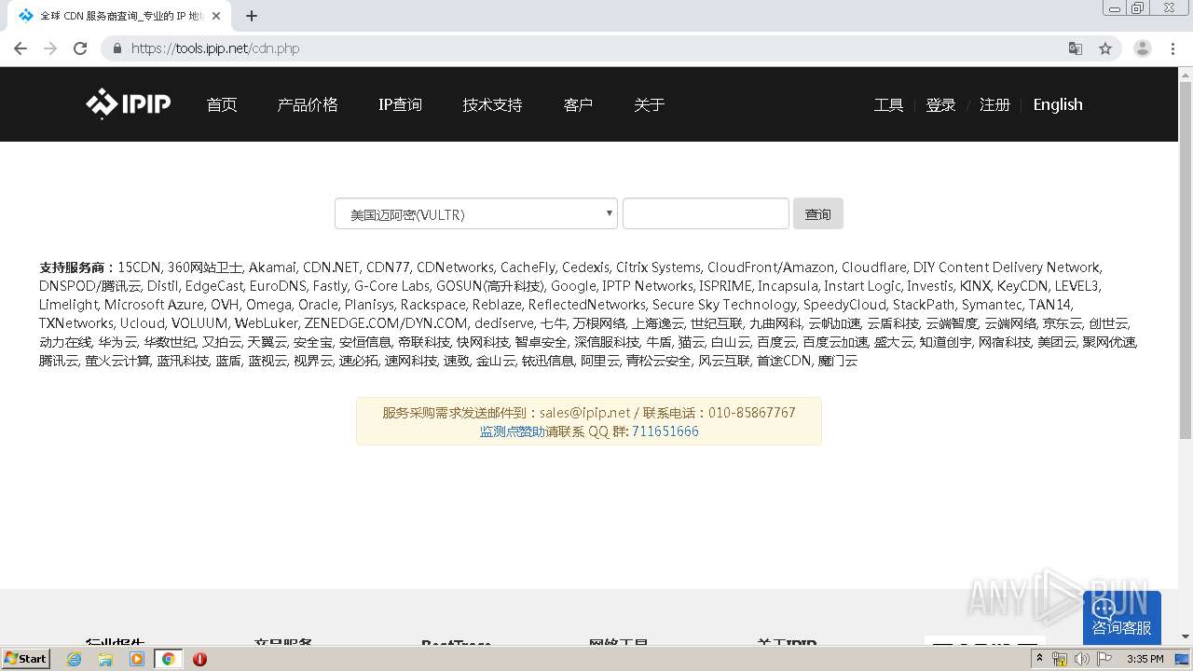
Task: Click the query text input field
Action: coord(706,213)
